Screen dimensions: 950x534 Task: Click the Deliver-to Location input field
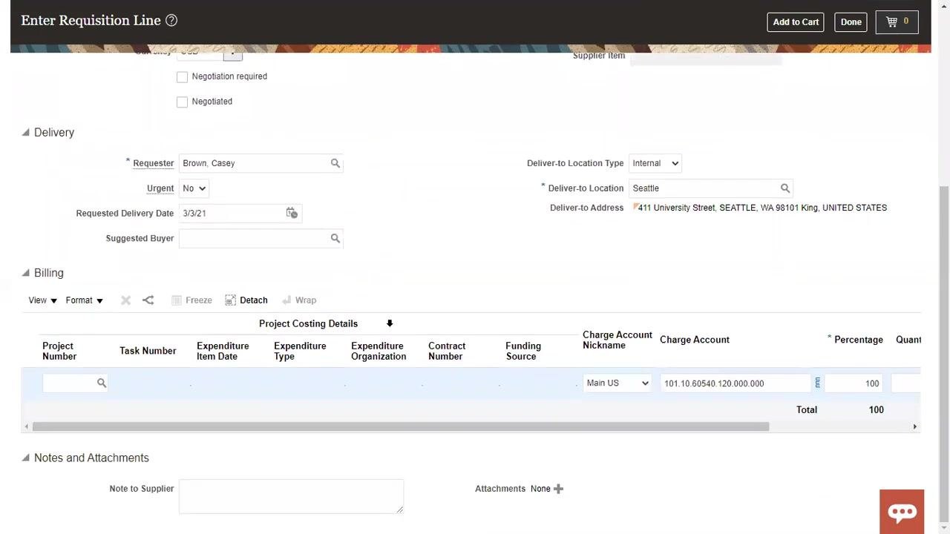[x=704, y=188]
